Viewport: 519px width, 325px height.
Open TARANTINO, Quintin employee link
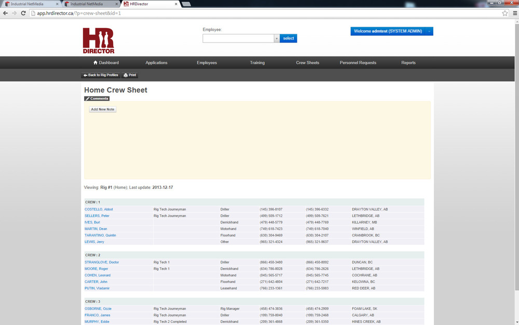click(x=100, y=235)
